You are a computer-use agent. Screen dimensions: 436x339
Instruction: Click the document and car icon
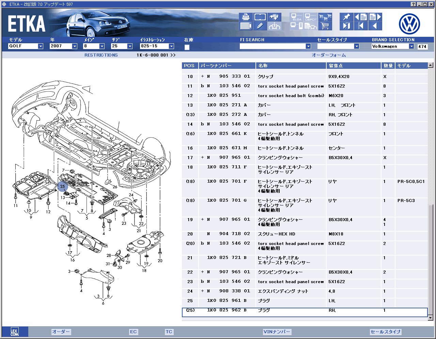[311, 26]
